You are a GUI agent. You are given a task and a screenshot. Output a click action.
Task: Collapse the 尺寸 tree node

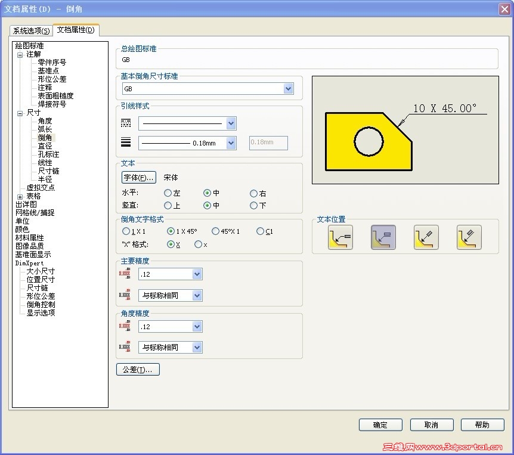pos(20,113)
